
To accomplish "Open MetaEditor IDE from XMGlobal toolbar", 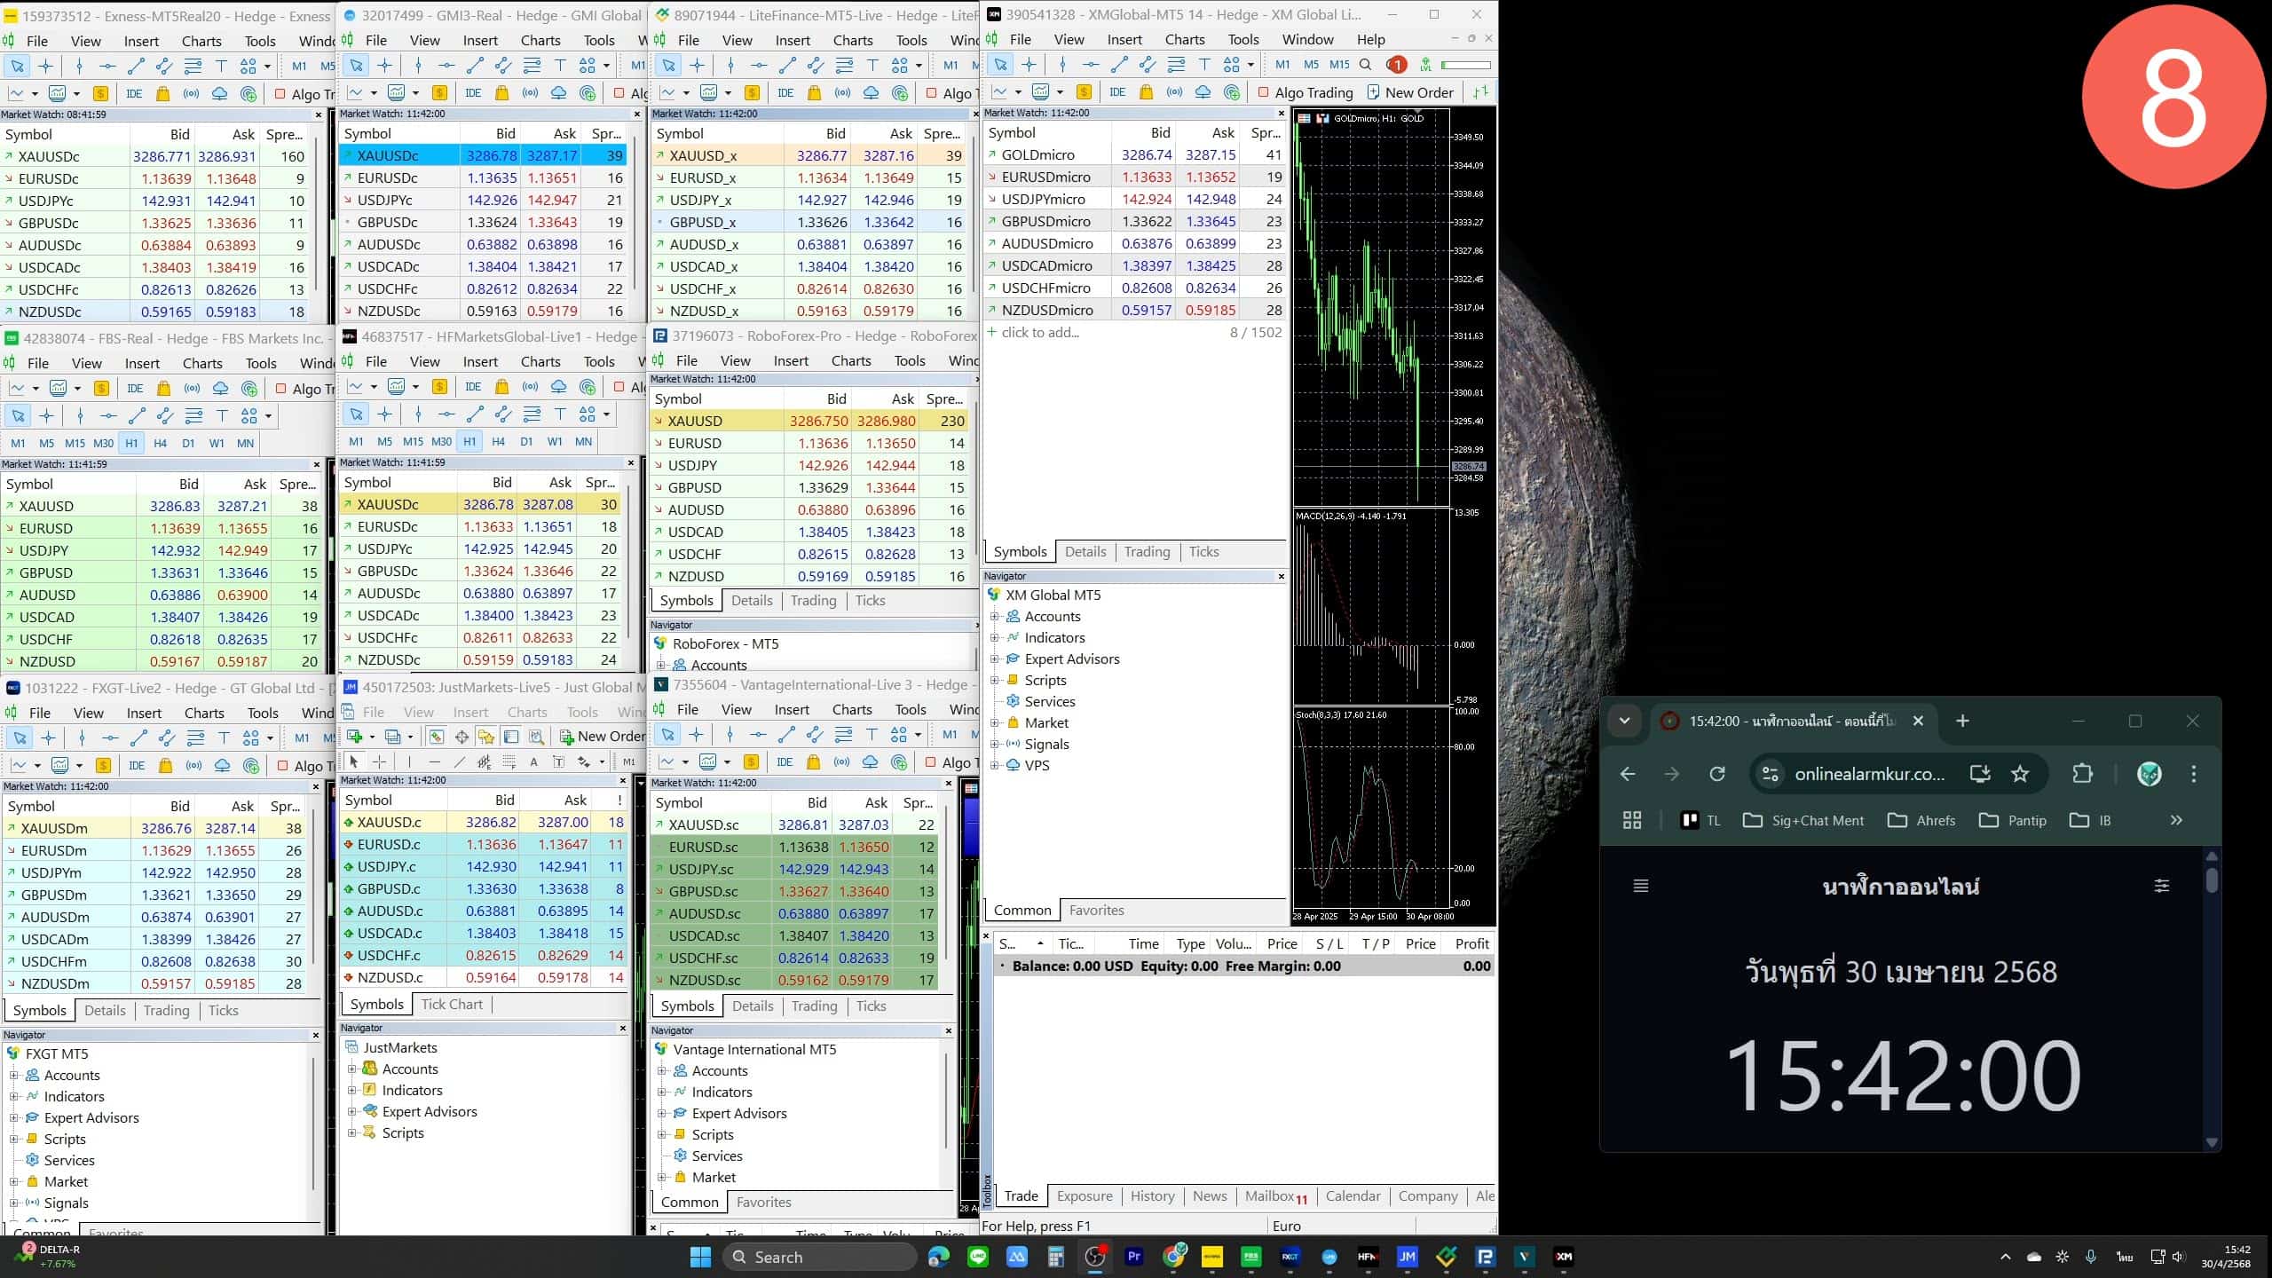I will pyautogui.click(x=1117, y=92).
